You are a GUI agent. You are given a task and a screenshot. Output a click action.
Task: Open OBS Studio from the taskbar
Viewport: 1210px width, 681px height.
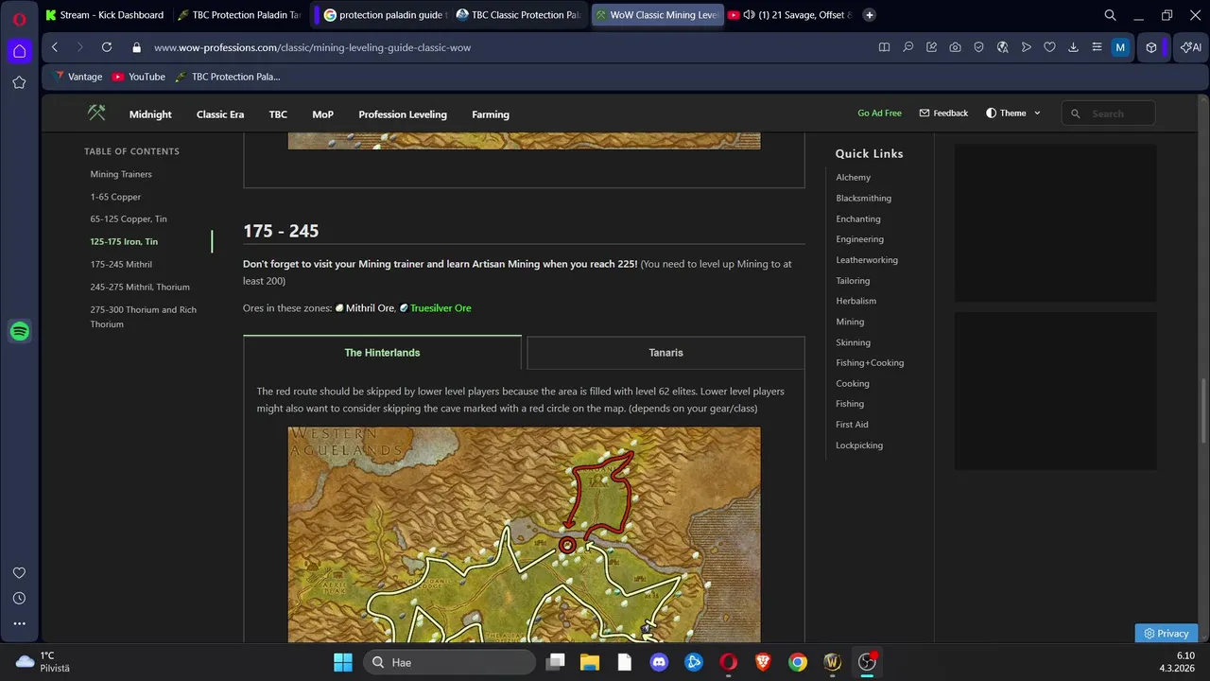(867, 662)
